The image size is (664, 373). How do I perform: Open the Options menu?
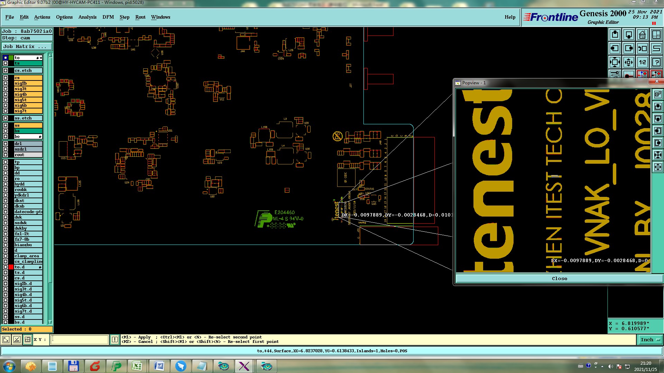click(64, 17)
